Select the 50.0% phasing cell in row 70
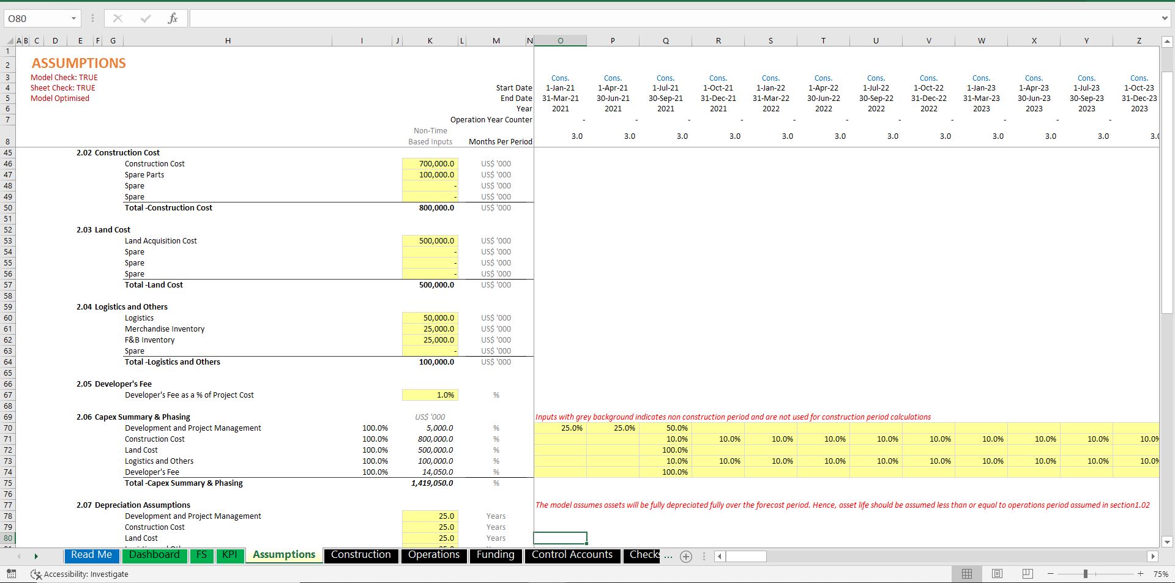The width and height of the screenshot is (1175, 583). [665, 428]
